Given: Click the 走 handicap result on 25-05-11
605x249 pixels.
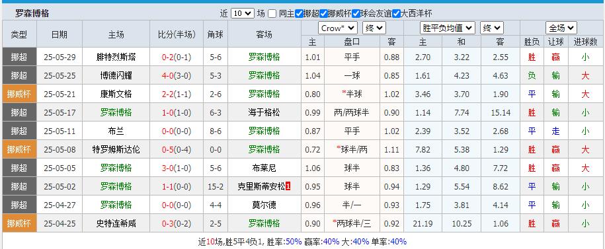Looking at the screenshot, I should tap(555, 131).
